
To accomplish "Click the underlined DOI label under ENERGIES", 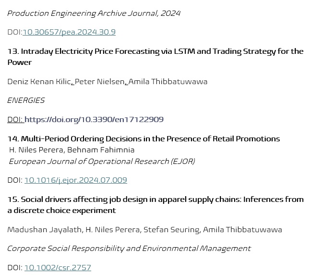I will [x=14, y=119].
